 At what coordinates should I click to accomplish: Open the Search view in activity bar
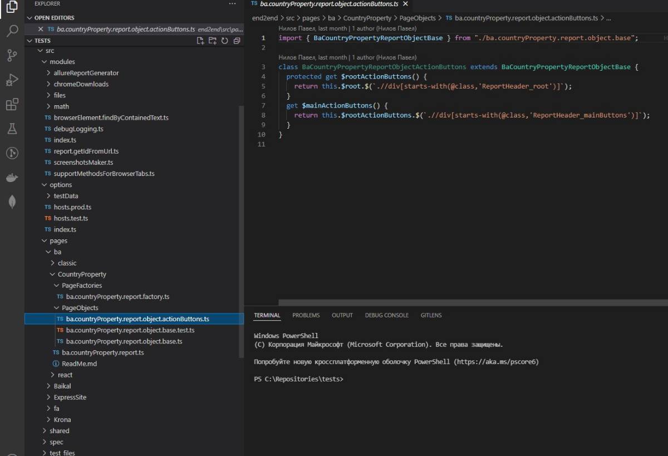(x=12, y=31)
